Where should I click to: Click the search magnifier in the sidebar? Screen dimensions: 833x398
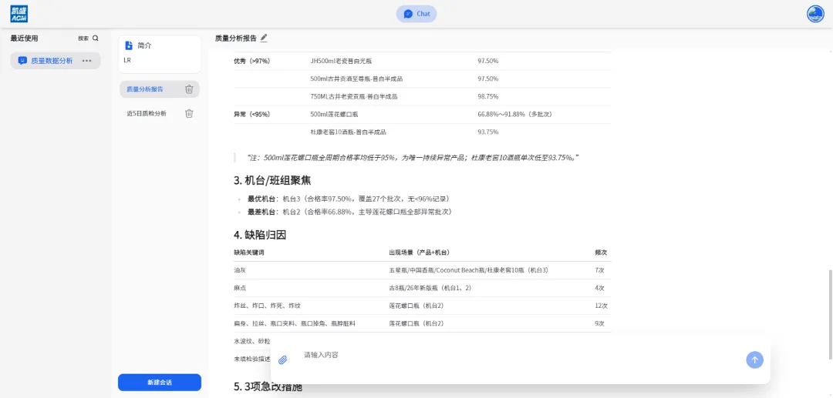[x=96, y=38]
